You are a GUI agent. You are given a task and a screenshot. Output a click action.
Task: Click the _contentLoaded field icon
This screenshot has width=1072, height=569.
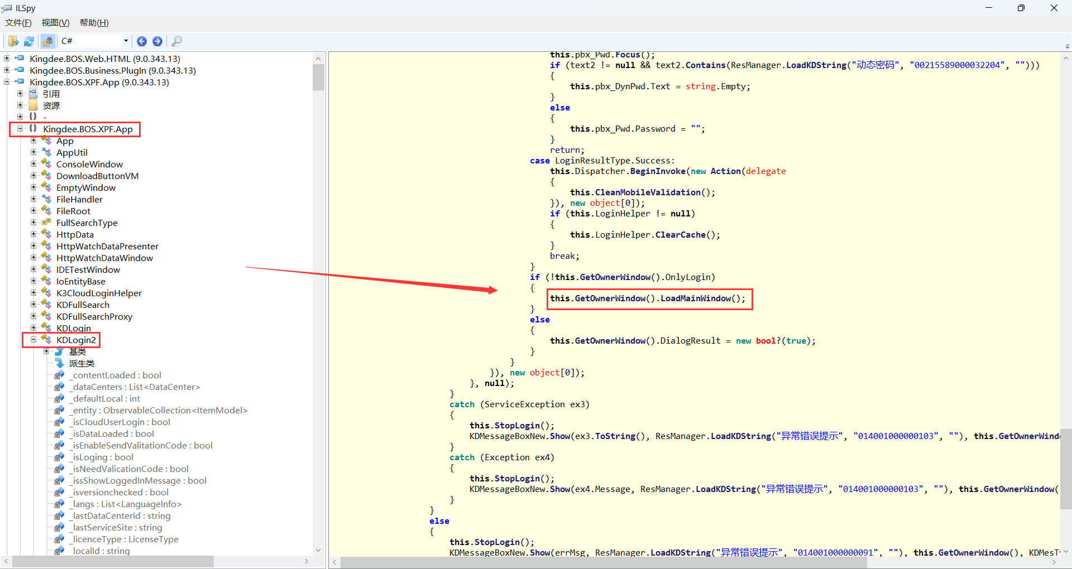[60, 375]
